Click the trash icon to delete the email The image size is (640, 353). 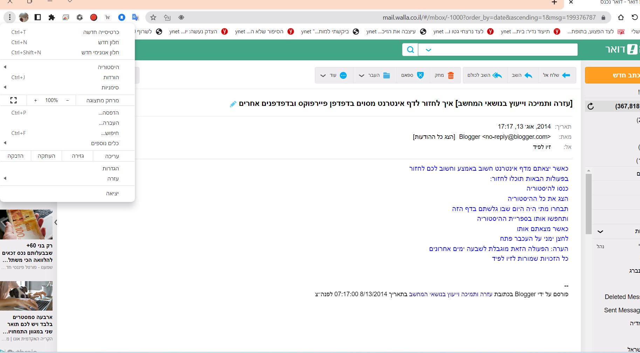450,75
